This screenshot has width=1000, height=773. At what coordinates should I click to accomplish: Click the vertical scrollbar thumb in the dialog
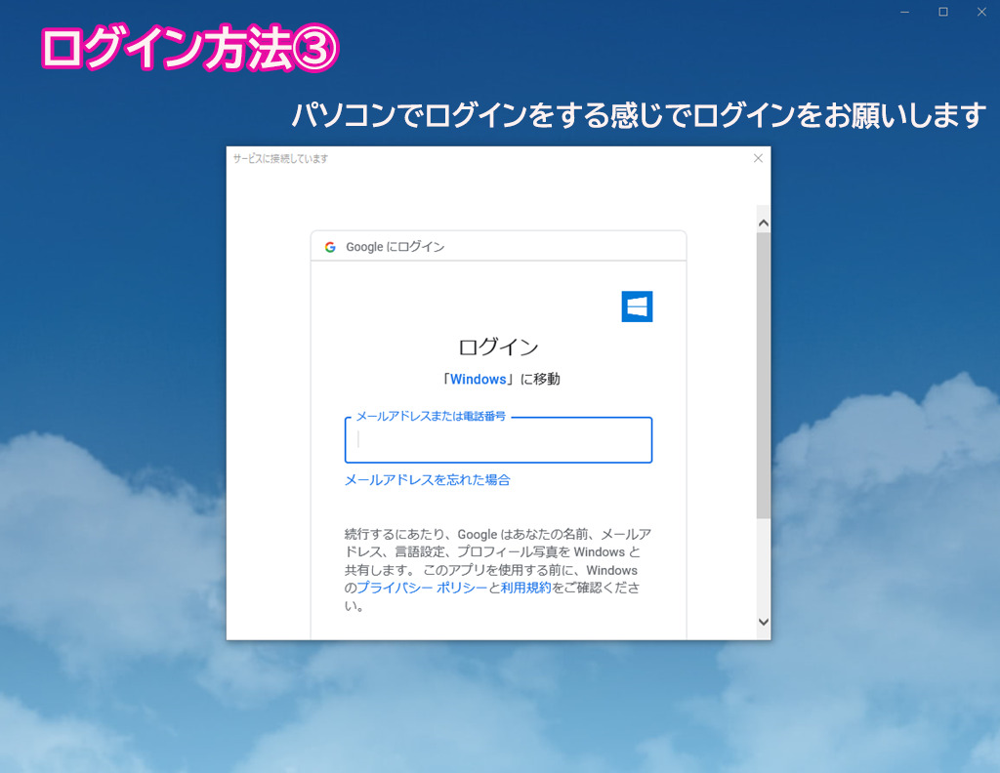point(764,376)
